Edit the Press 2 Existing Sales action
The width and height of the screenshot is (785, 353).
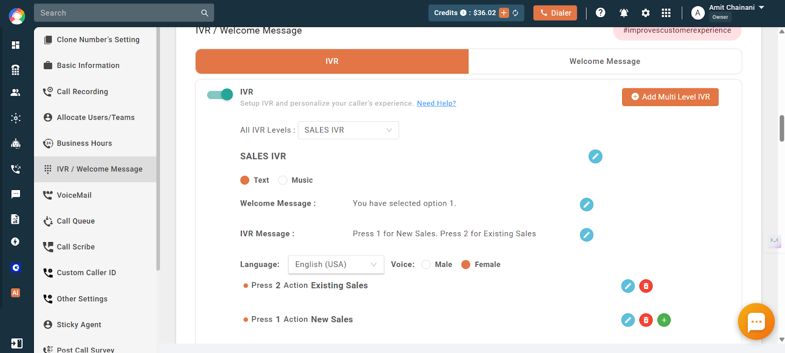coord(628,286)
